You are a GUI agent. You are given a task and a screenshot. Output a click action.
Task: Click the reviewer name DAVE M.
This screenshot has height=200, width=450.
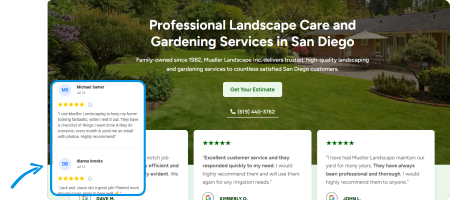(x=105, y=198)
